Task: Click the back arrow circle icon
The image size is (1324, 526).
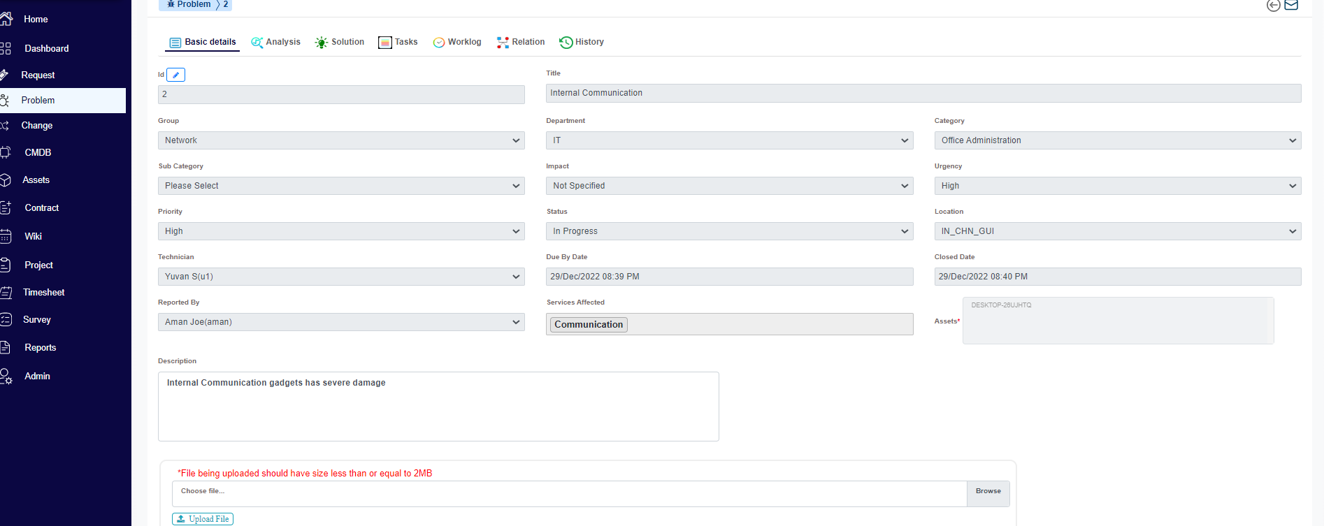Action: pyautogui.click(x=1274, y=6)
